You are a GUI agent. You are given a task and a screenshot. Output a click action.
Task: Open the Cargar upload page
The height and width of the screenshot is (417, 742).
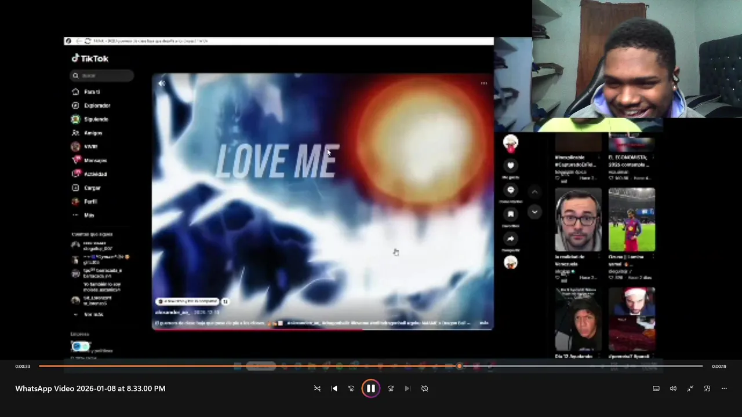point(86,188)
